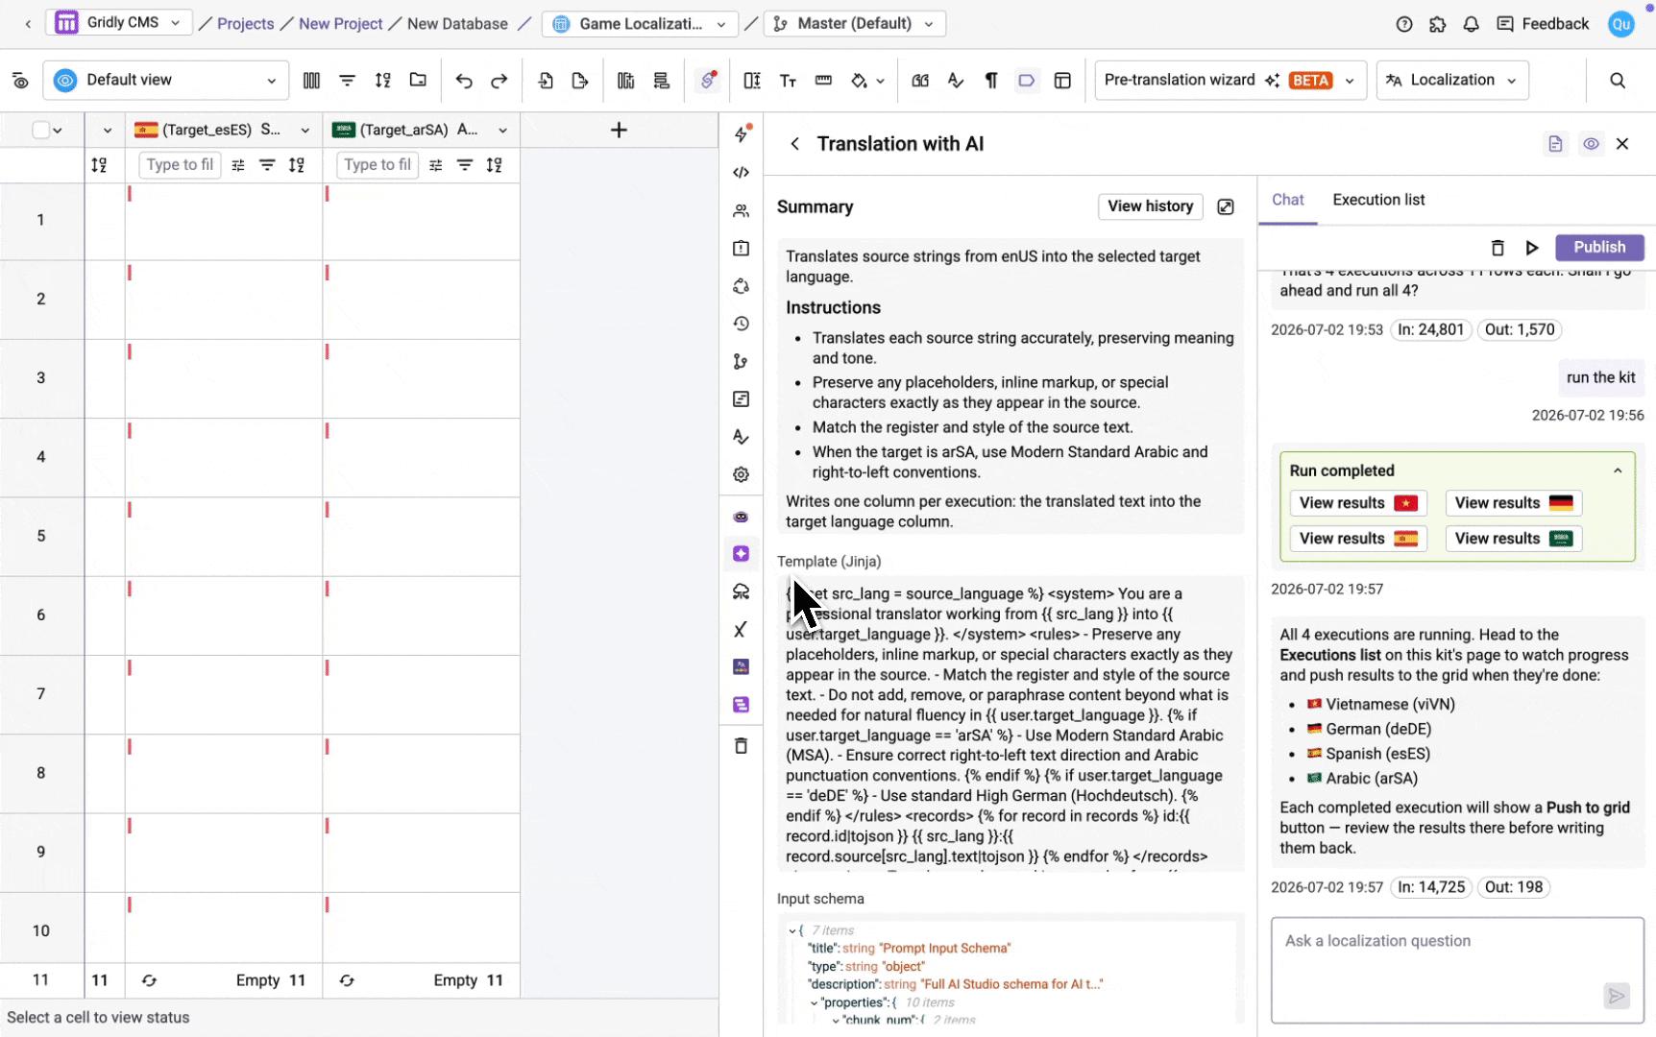Click the View history button
1656x1037 pixels.
click(x=1150, y=206)
